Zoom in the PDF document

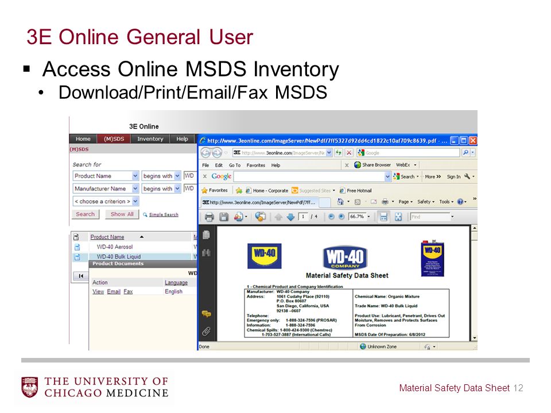[x=341, y=217]
